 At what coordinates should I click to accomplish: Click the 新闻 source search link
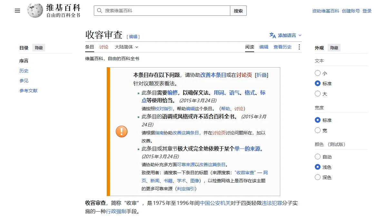click(155, 181)
